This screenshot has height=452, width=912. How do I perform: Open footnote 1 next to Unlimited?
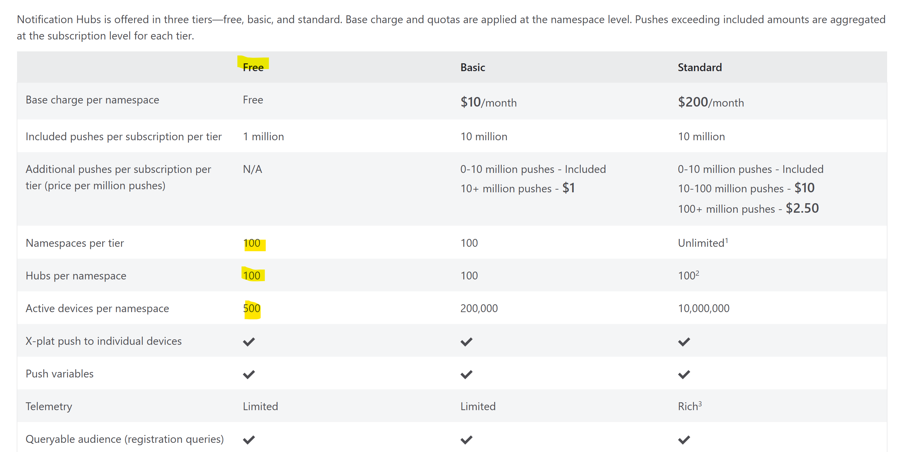coord(726,240)
